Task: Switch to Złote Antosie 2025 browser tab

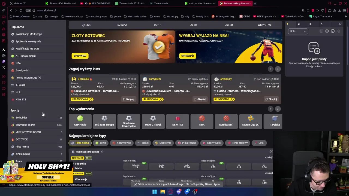Action: [x=130, y=3]
